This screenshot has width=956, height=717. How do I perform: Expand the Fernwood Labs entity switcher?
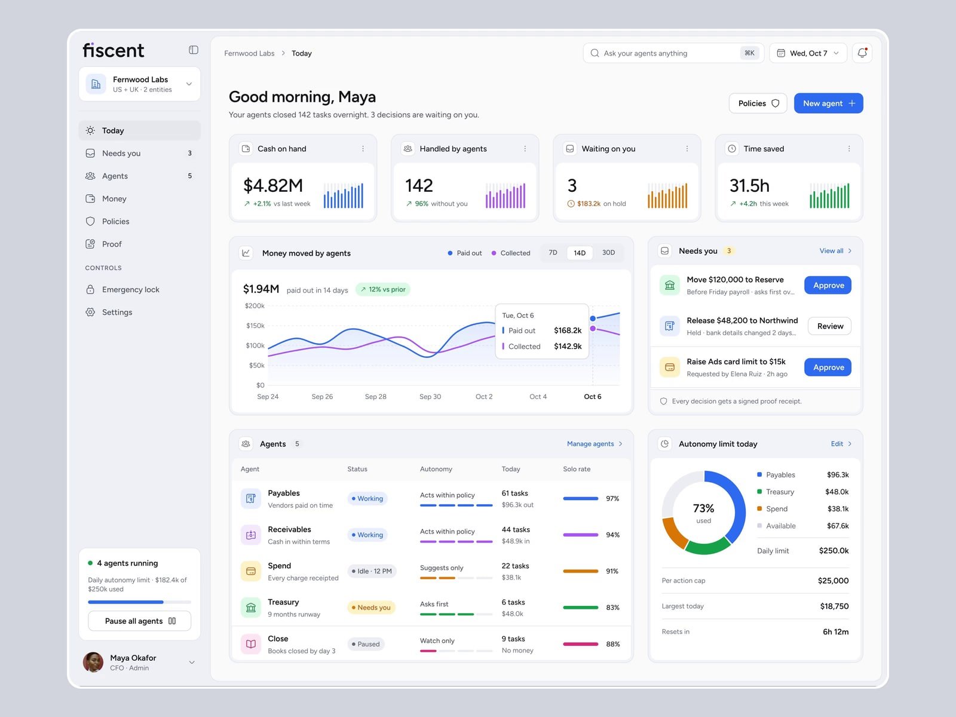(140, 84)
